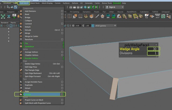Select the tan wedge face on the mesh
The height and width of the screenshot is (110, 172).
[114, 89]
